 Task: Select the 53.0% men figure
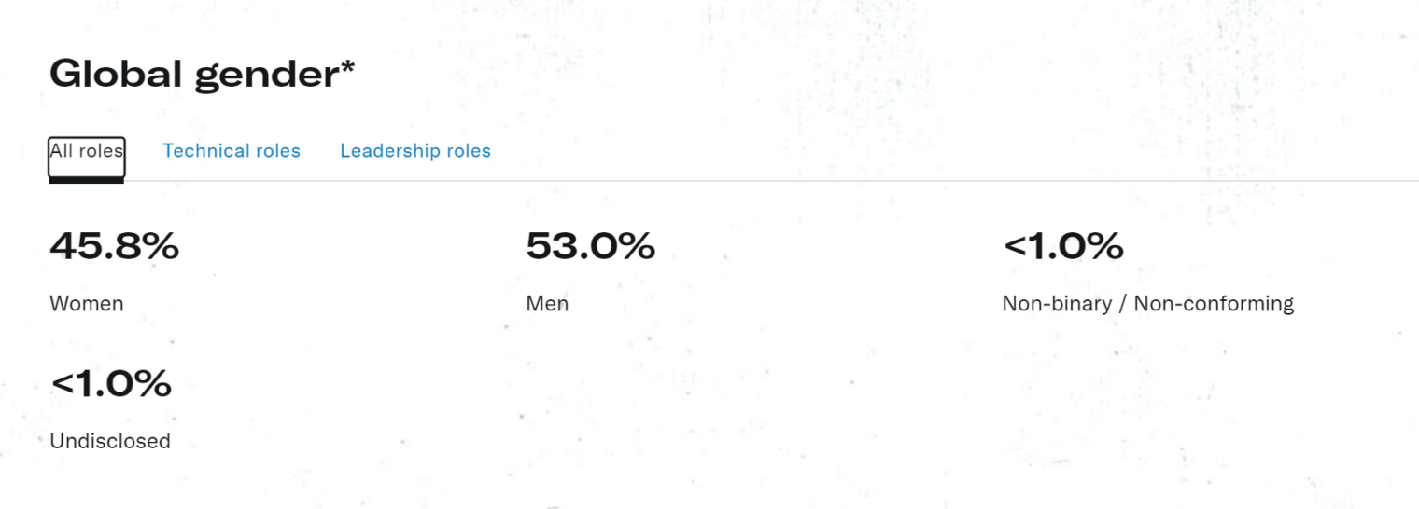[591, 246]
